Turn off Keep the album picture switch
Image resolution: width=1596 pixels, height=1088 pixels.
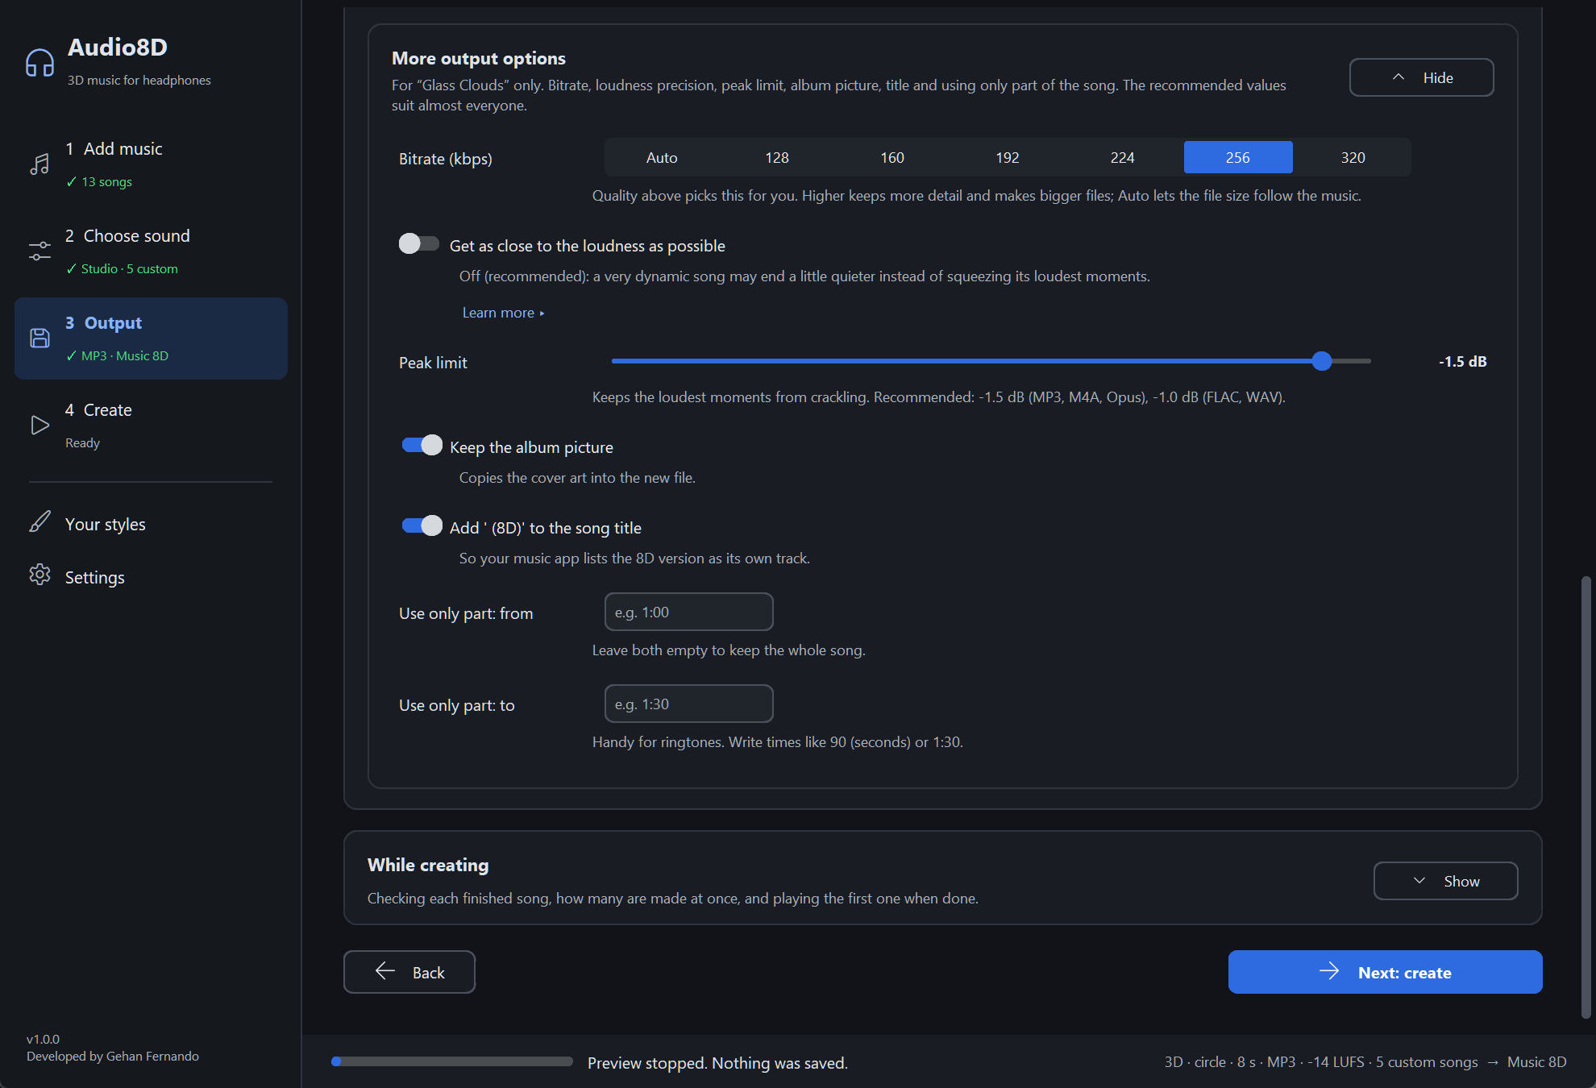point(422,445)
